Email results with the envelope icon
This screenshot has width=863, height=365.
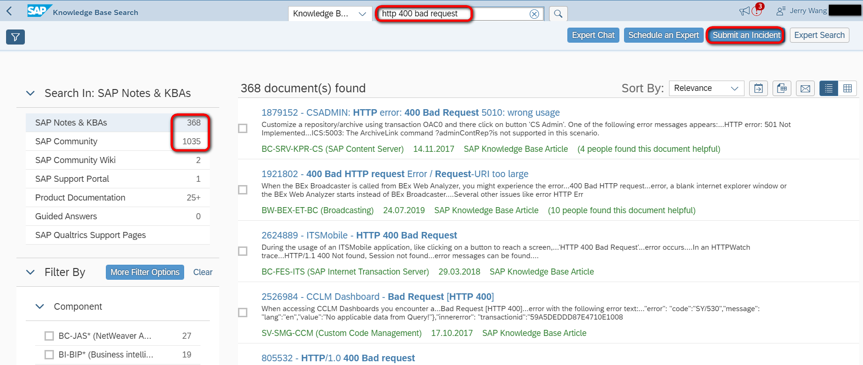point(805,88)
